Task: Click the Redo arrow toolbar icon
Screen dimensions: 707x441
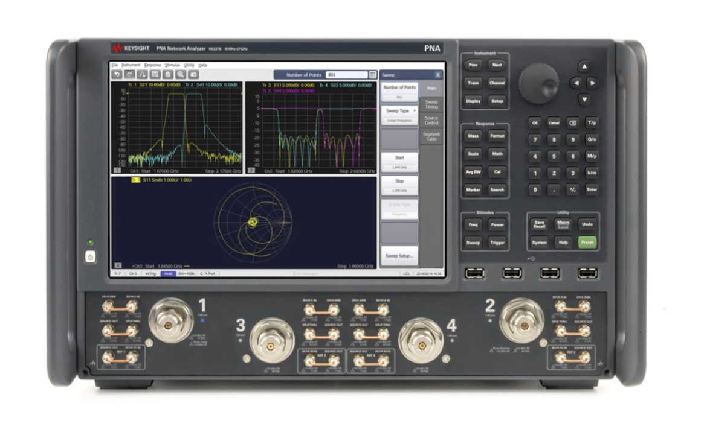Action: click(x=131, y=74)
